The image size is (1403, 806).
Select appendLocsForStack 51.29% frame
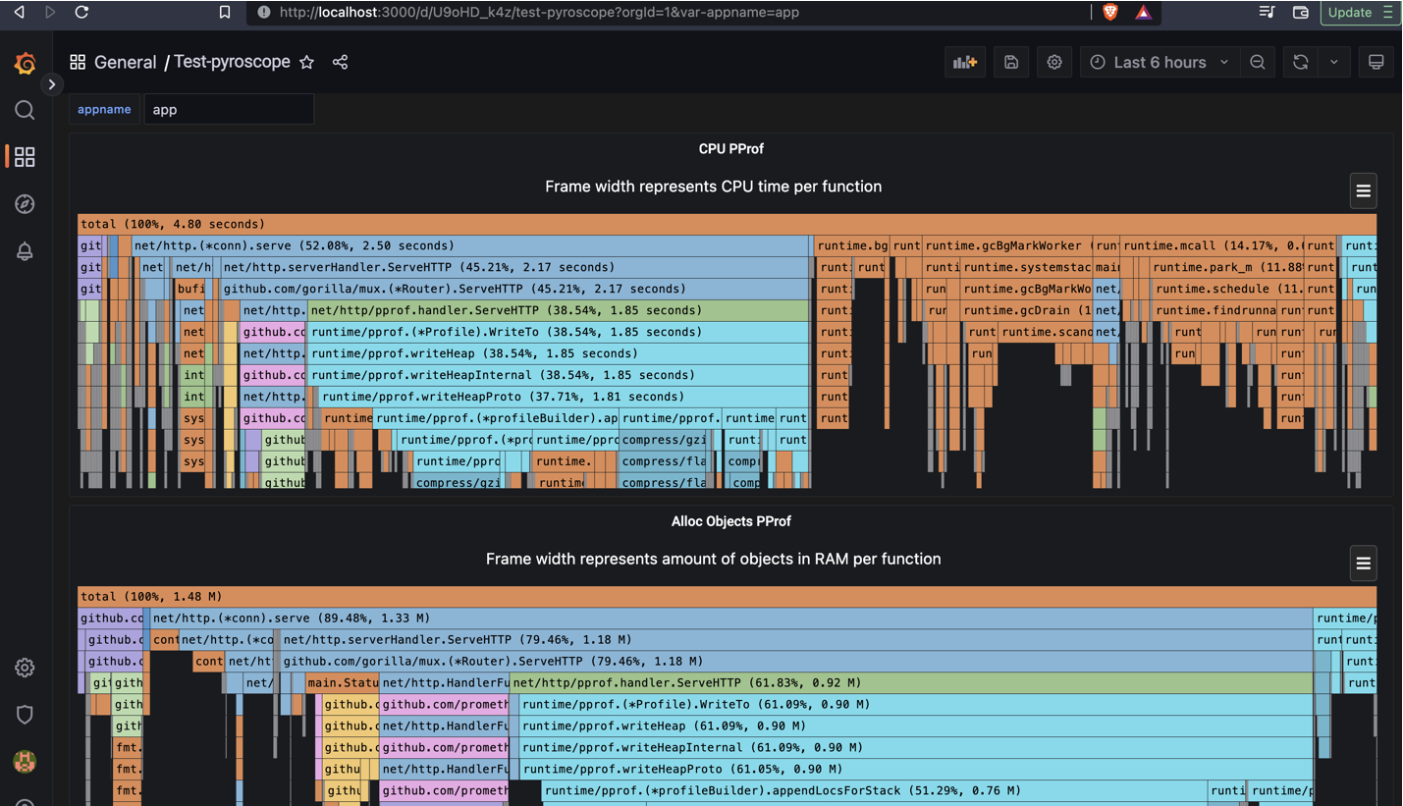coord(874,790)
